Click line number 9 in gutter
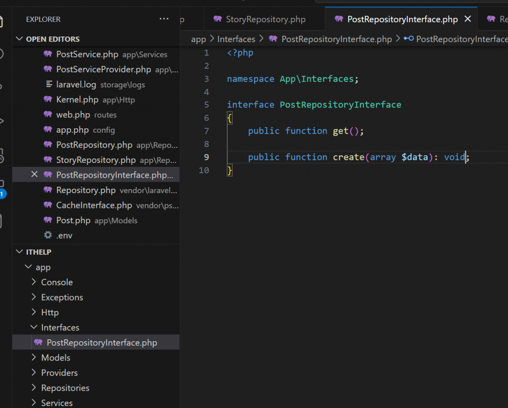The width and height of the screenshot is (508, 408). (206, 157)
